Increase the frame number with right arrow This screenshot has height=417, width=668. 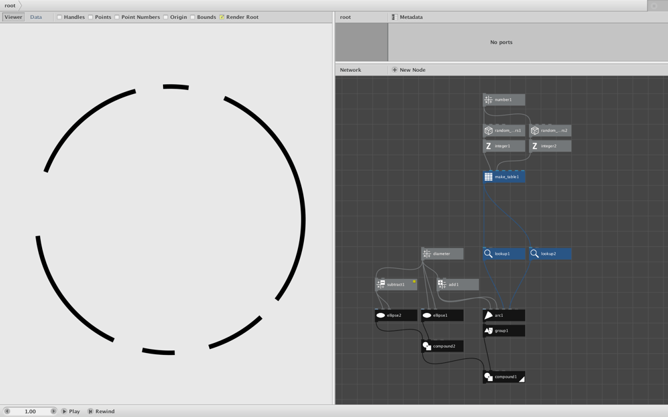pos(53,412)
